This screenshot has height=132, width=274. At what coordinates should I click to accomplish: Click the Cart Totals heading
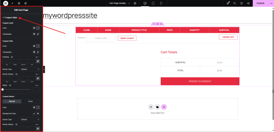pyautogui.click(x=169, y=52)
